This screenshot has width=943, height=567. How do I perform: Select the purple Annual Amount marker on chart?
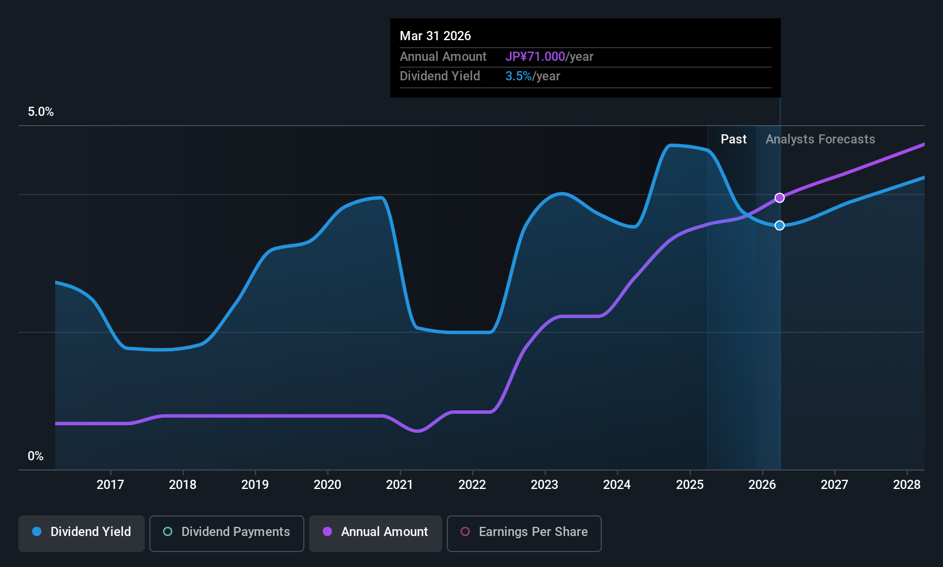click(x=779, y=197)
